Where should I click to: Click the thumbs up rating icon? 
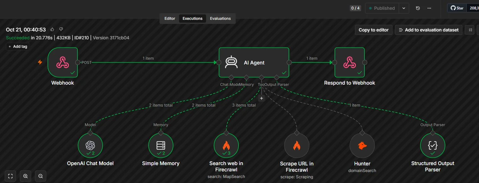52,29
